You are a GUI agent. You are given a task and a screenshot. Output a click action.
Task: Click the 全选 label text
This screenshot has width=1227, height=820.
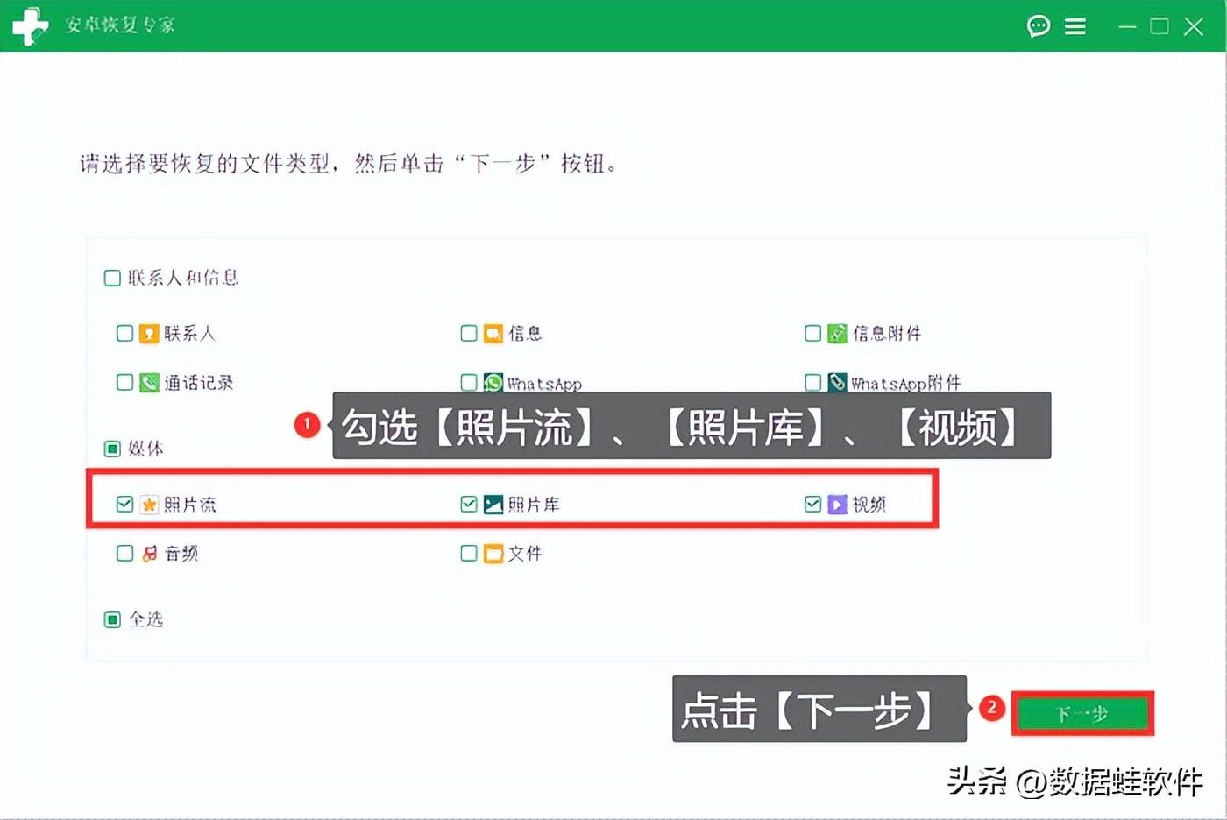click(146, 620)
